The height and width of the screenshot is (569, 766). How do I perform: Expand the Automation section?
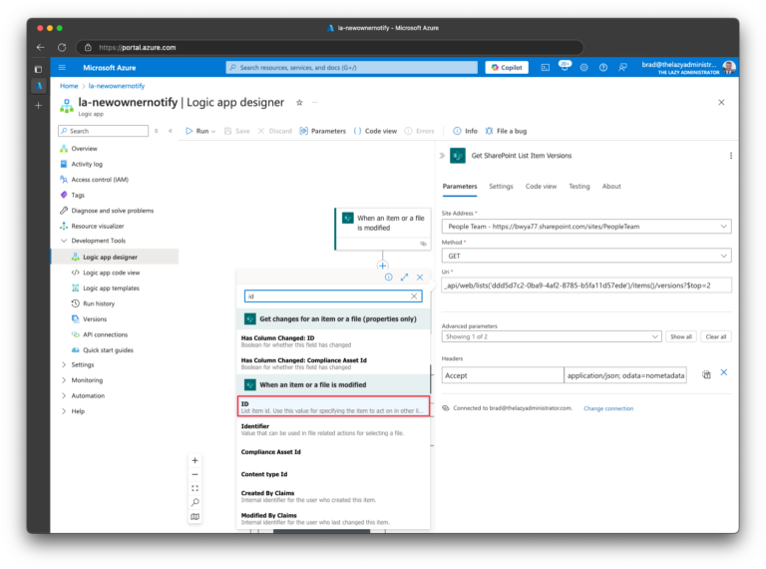(64, 396)
